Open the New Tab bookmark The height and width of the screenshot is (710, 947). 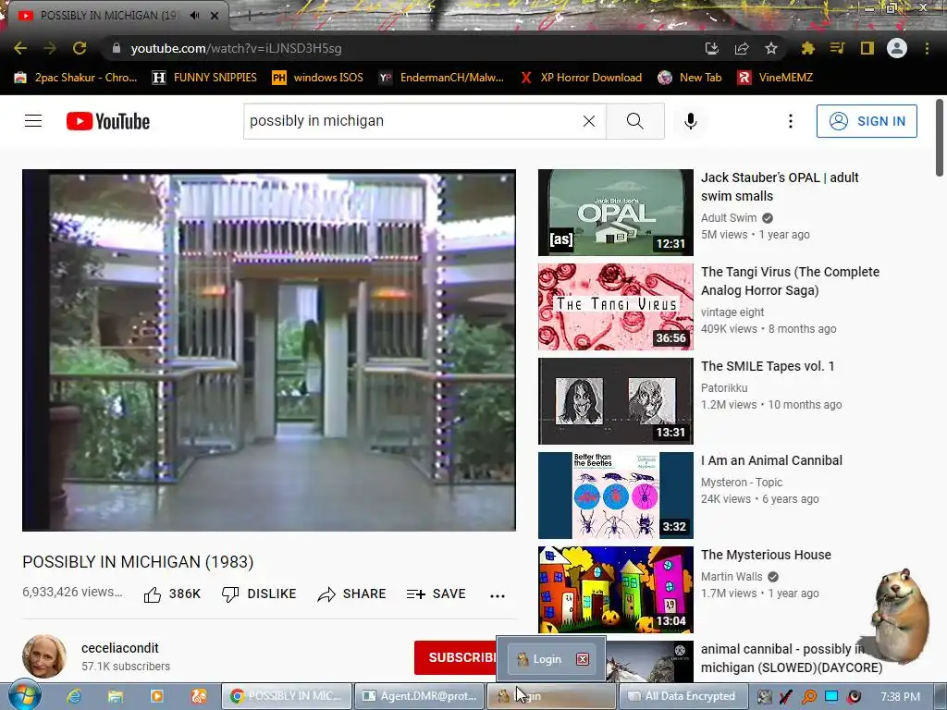click(690, 78)
